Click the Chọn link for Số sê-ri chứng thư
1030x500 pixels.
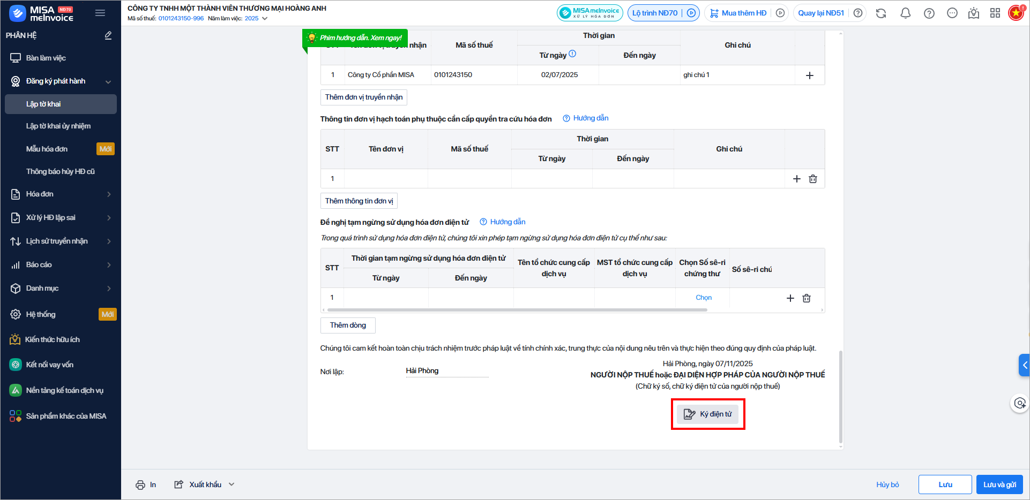(703, 298)
